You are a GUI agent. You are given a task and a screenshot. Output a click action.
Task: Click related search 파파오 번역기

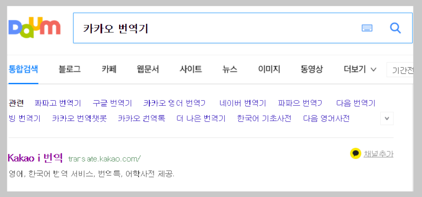click(x=300, y=103)
